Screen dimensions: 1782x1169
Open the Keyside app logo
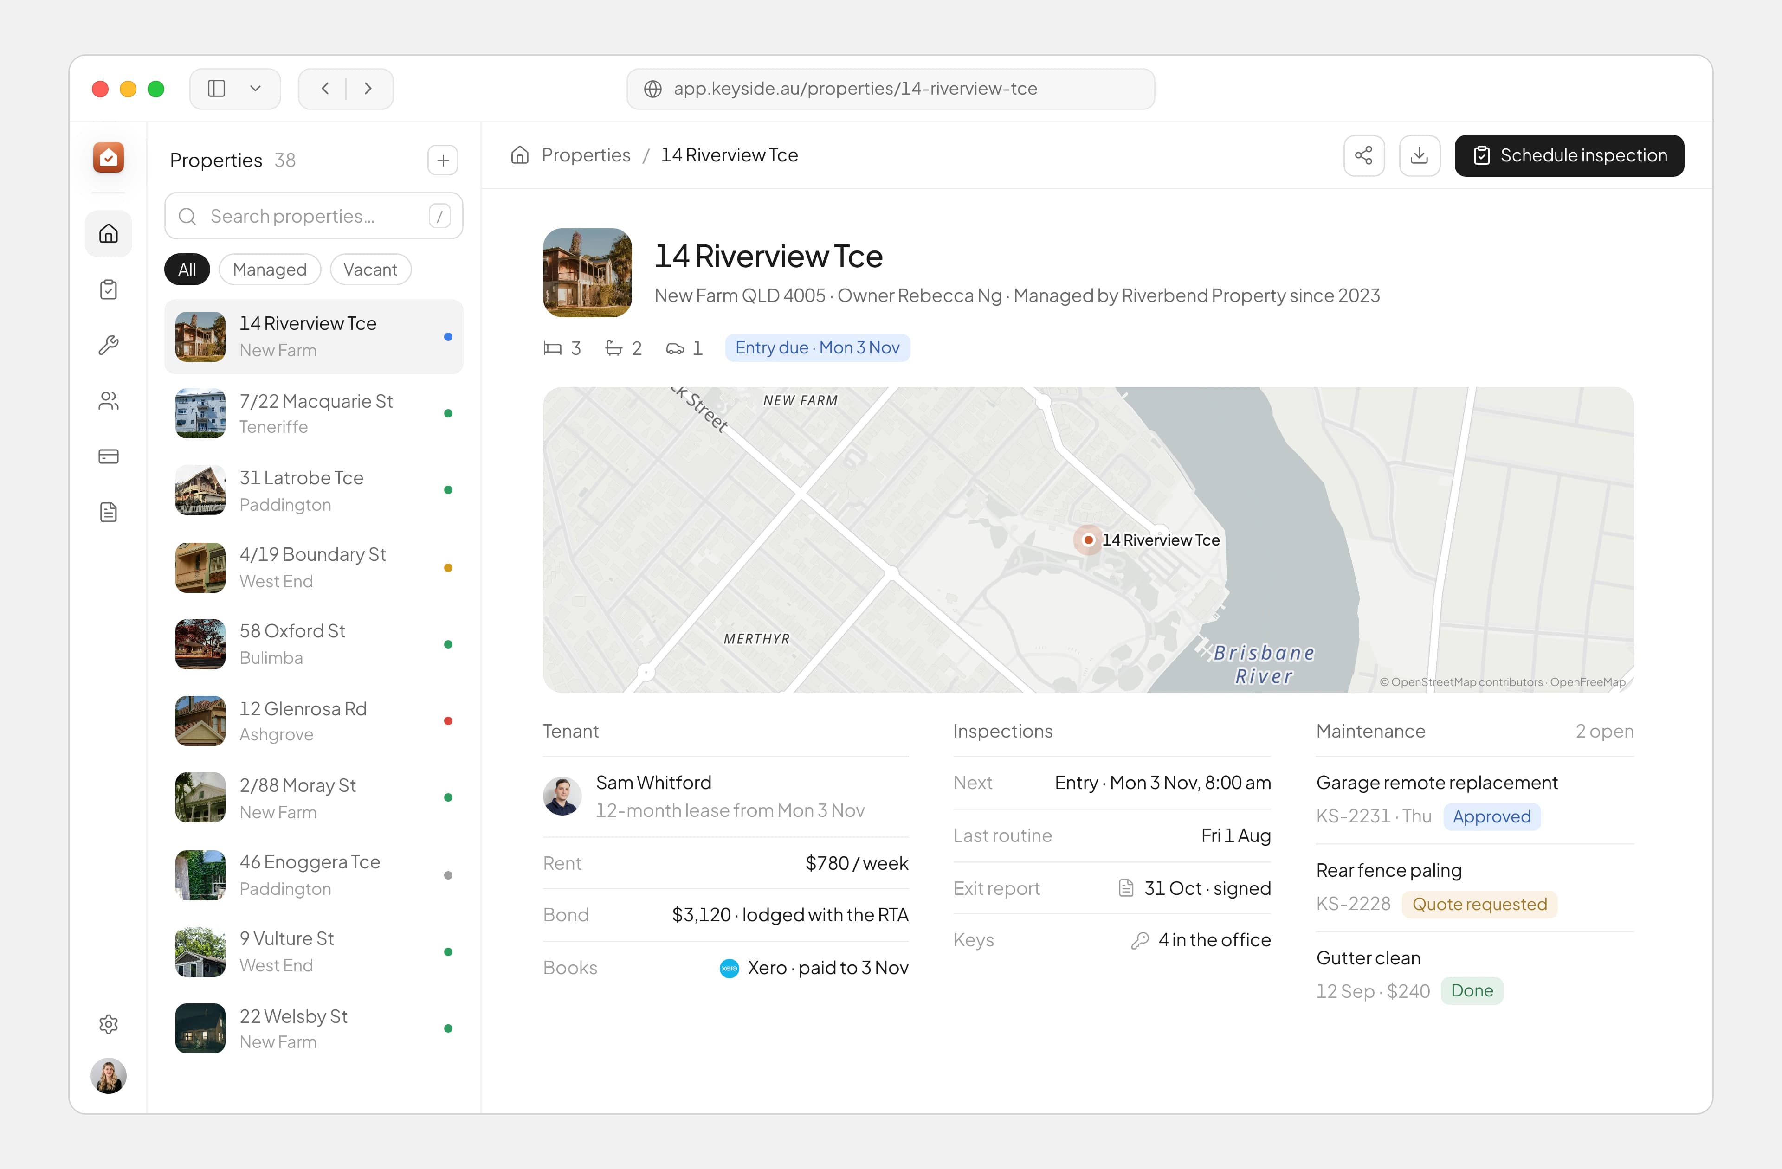[109, 157]
